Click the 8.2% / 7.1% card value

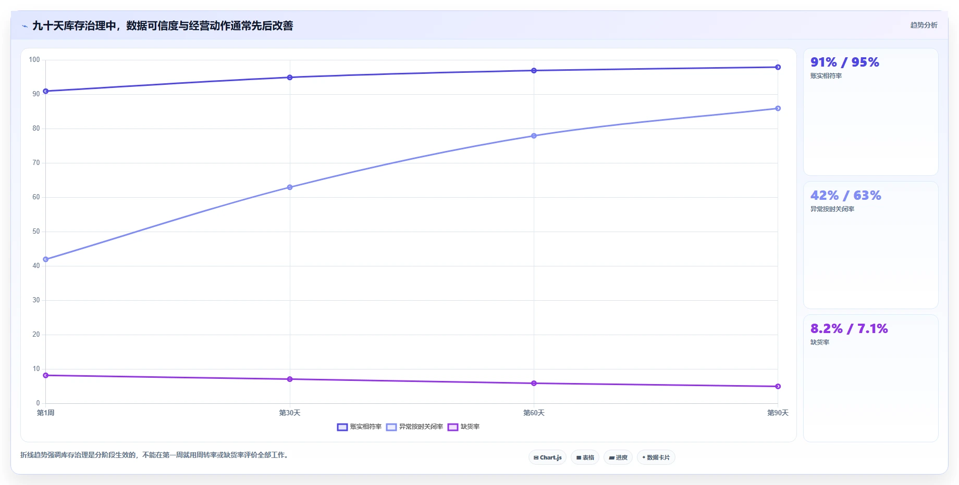[x=849, y=329]
